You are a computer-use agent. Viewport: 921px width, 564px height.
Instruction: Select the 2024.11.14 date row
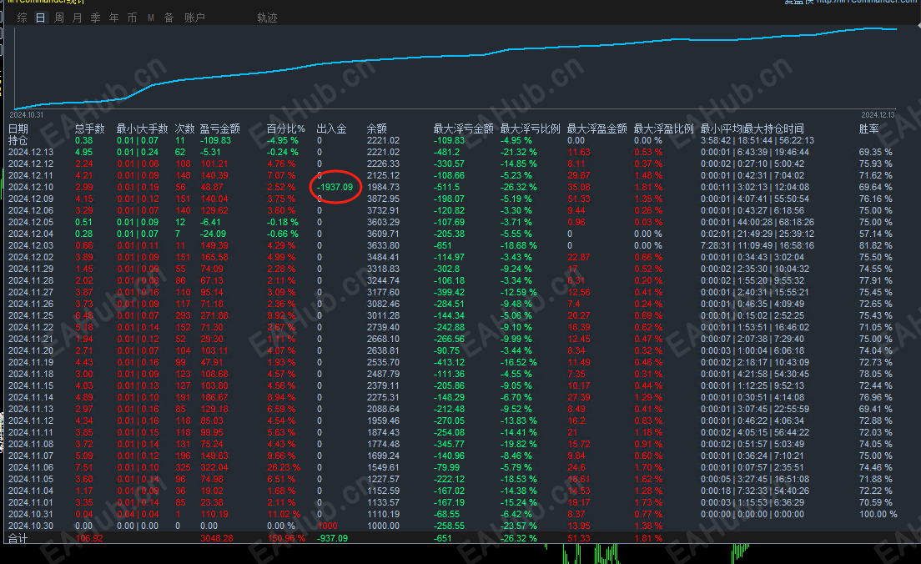31,397
